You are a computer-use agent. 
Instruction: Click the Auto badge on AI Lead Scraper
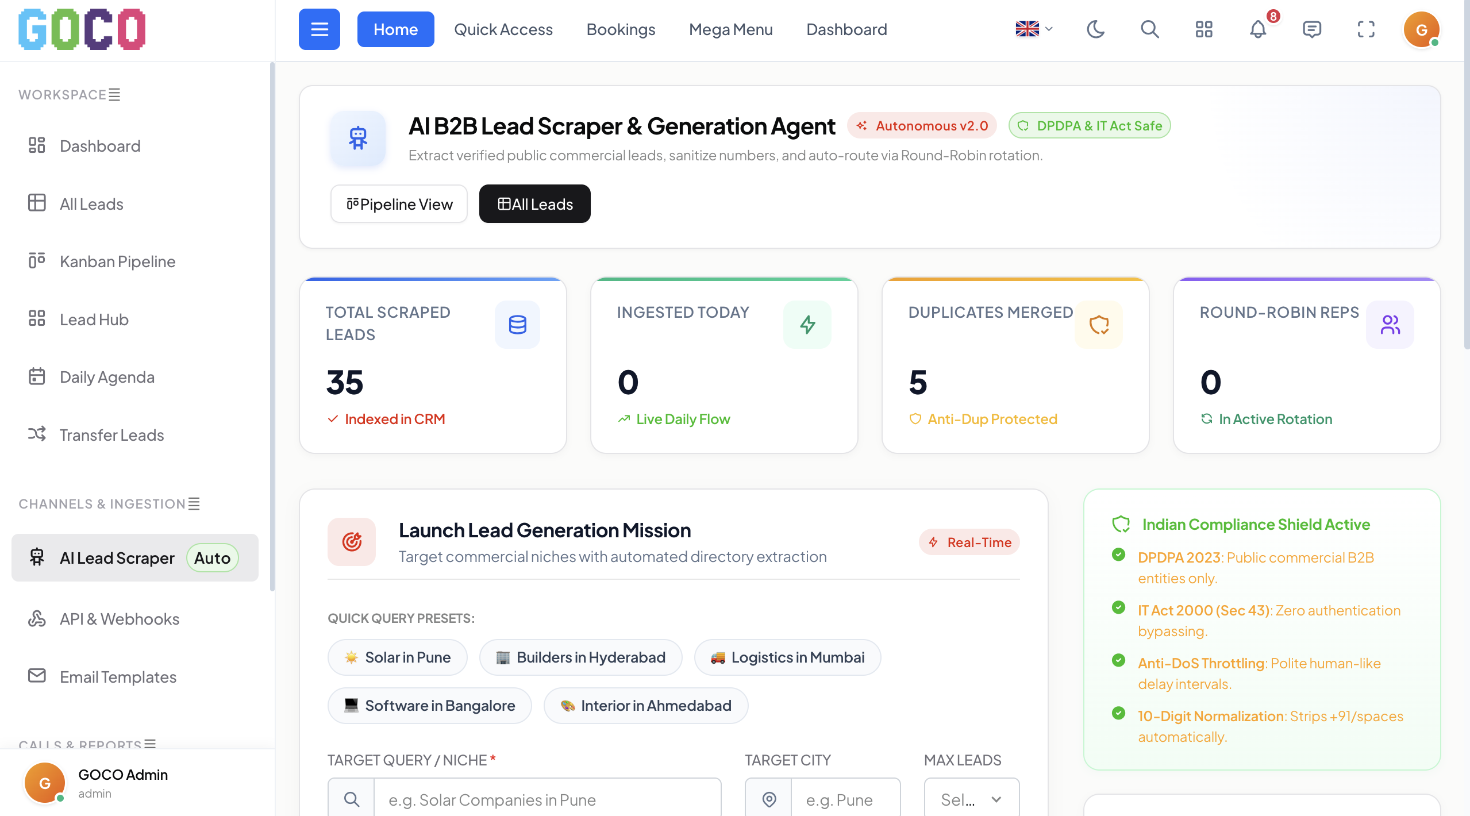[x=212, y=558]
